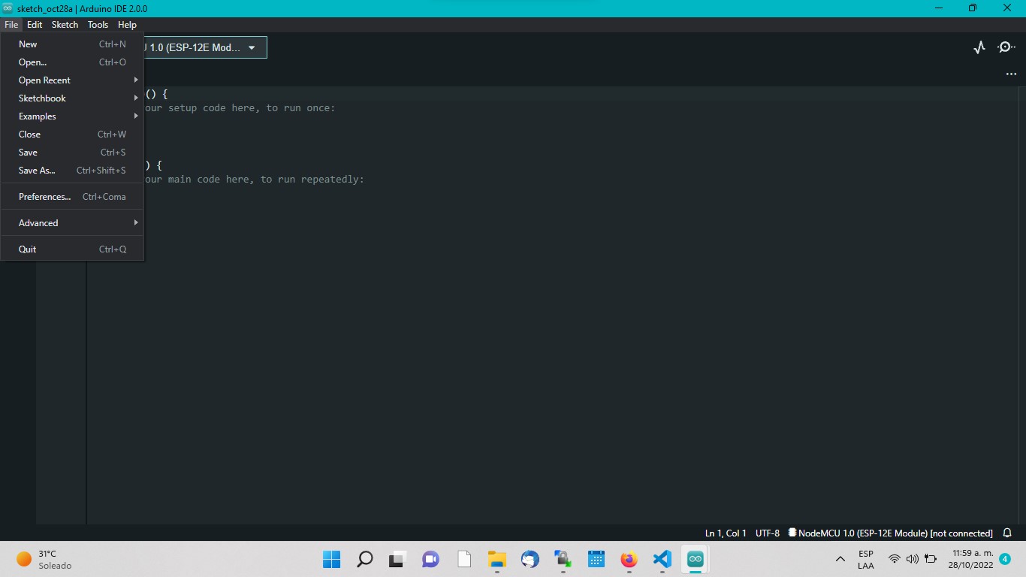Open Thunderbird from the taskbar

tap(530, 559)
